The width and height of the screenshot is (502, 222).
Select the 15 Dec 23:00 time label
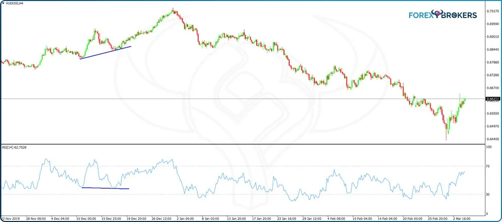(113, 218)
